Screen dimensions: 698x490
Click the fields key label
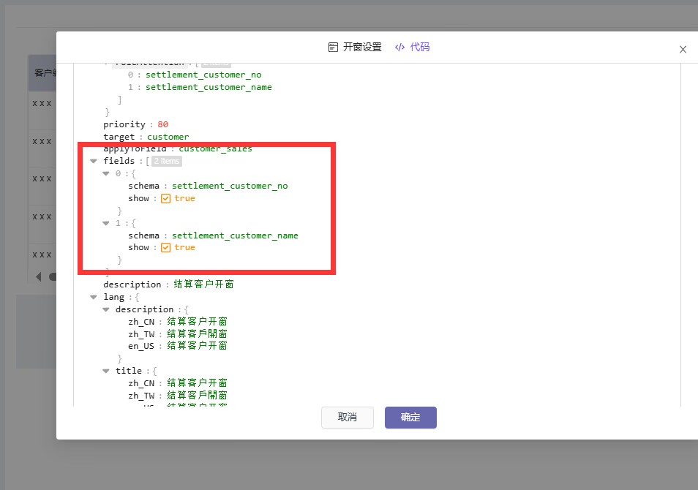tap(119, 161)
